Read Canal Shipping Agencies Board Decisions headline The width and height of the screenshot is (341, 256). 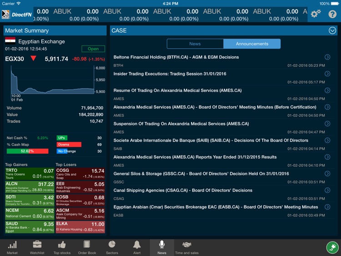183,191
